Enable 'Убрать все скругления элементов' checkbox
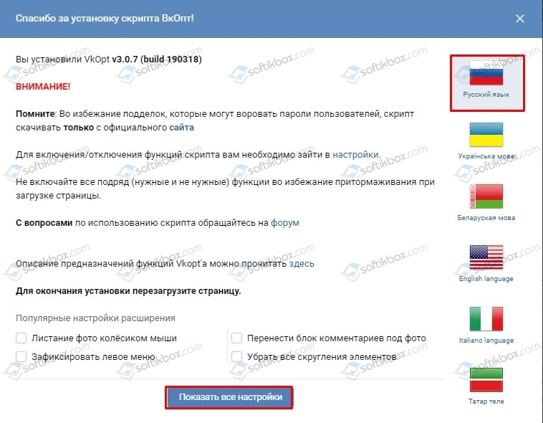The width and height of the screenshot is (543, 423). tap(236, 356)
